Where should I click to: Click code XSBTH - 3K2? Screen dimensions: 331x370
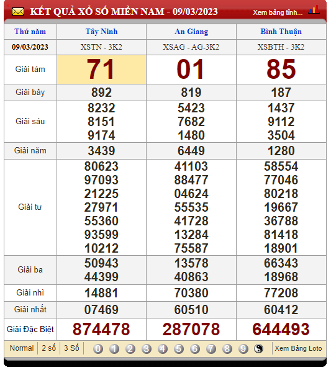281,47
